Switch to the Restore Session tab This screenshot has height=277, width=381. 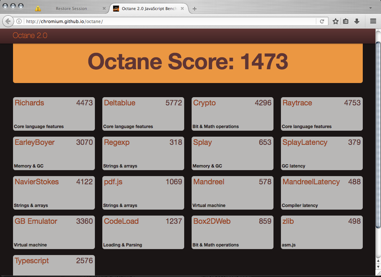(71, 9)
